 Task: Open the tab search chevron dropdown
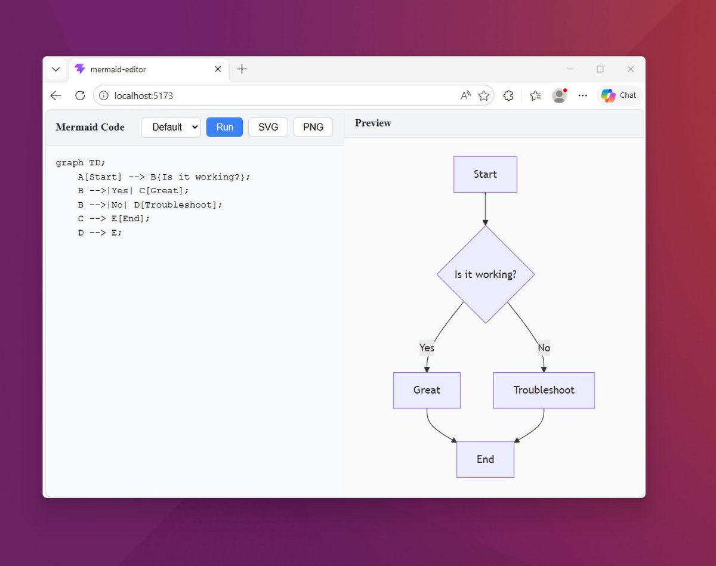[x=55, y=69]
